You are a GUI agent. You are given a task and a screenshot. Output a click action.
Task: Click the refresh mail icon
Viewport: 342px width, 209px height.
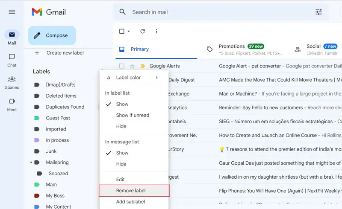143,31
